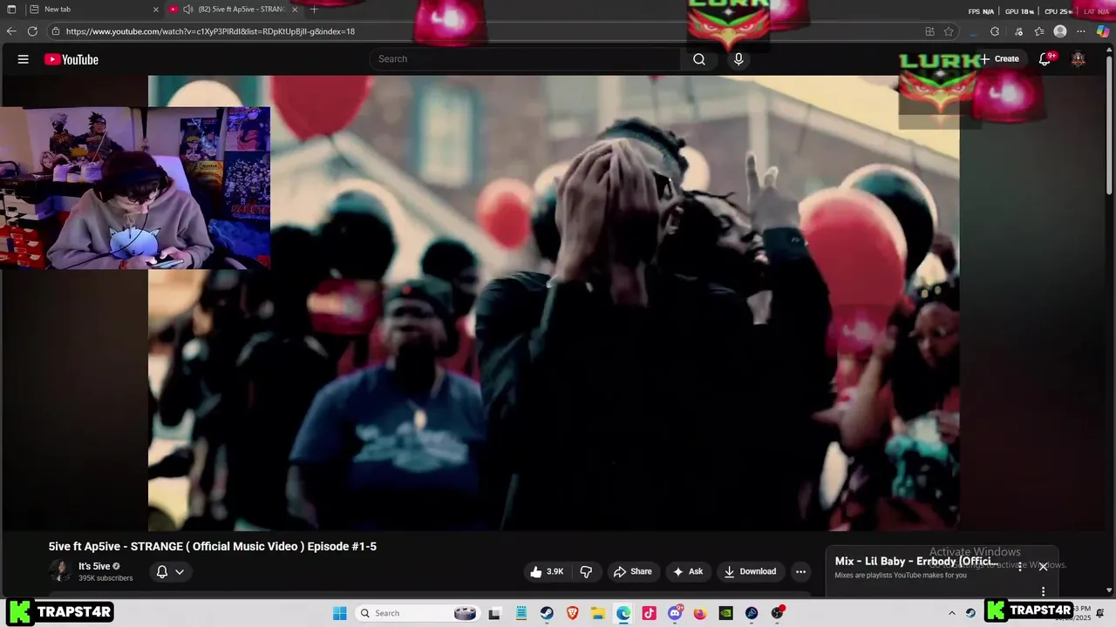Like the video with 3.9K likes
This screenshot has height=627, width=1116.
pyautogui.click(x=547, y=571)
